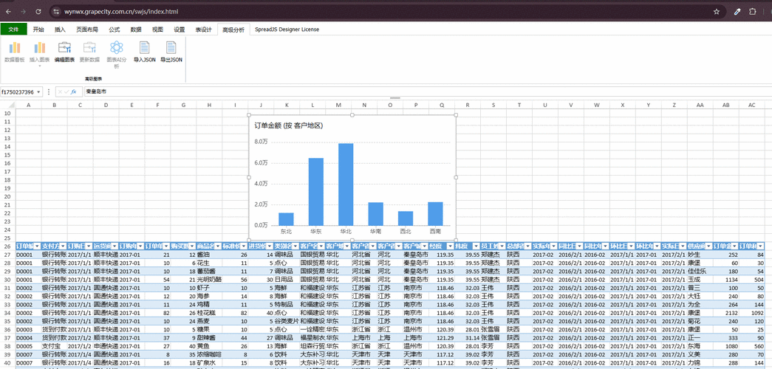The height and width of the screenshot is (369, 772).
Task: Select the 华北 bar in the chart
Action: (346, 184)
